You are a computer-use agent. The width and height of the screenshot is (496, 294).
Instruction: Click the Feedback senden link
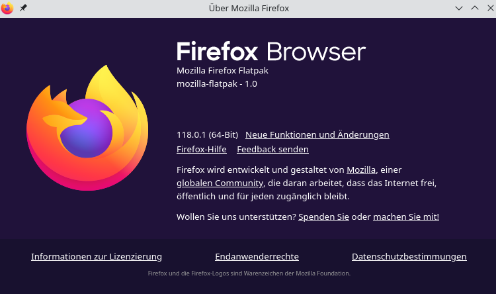pos(272,150)
